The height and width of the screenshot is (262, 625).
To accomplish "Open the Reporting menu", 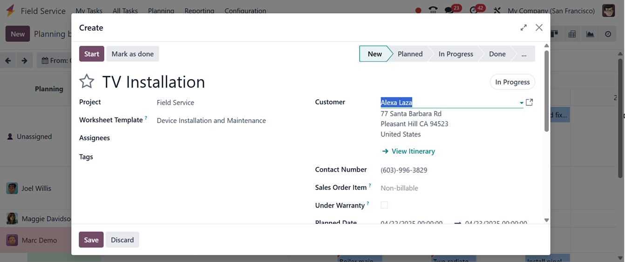I will [x=199, y=11].
